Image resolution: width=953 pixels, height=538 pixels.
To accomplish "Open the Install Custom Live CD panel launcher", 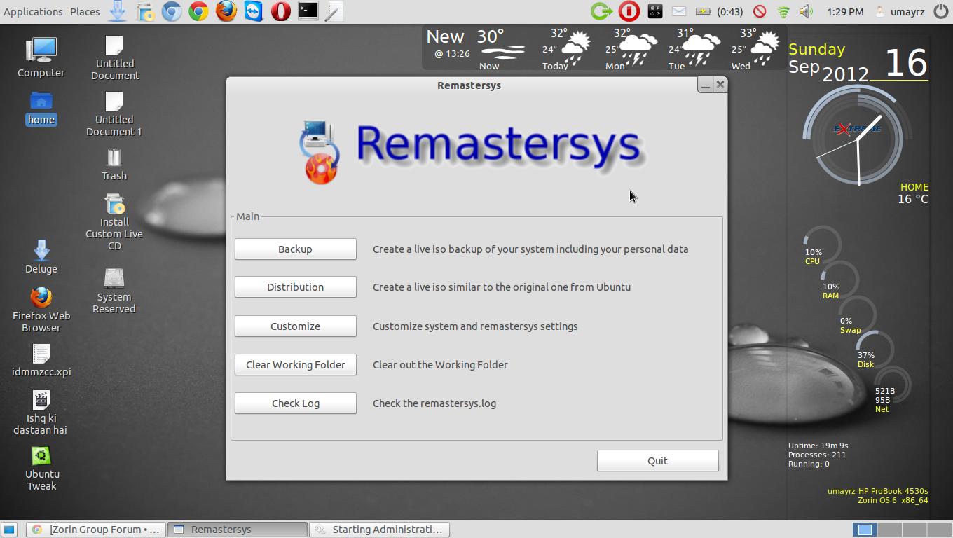I will [145, 11].
